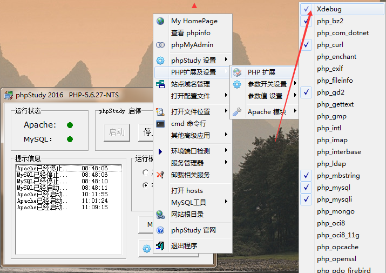Click the gear icon beside 参数开关设置
386x273 pixels.
[237, 84]
